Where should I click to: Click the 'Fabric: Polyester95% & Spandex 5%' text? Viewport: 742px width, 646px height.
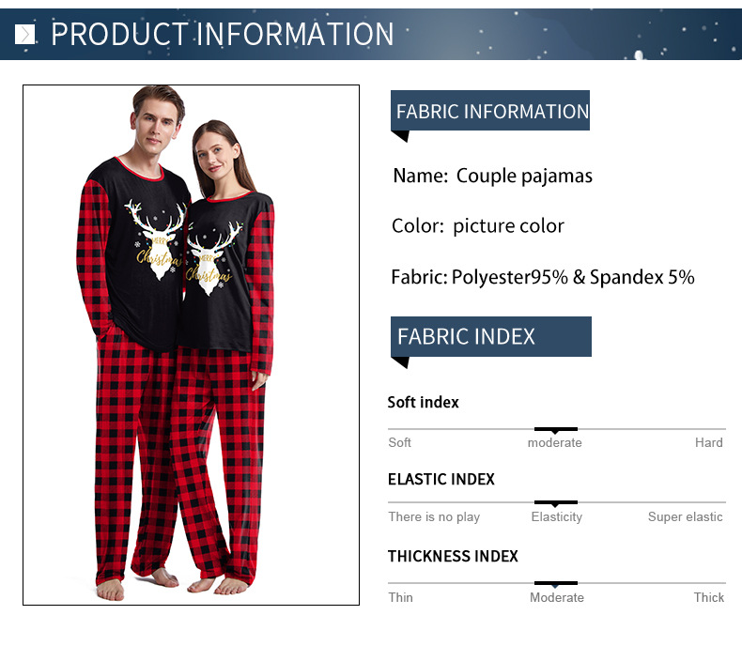[542, 277]
